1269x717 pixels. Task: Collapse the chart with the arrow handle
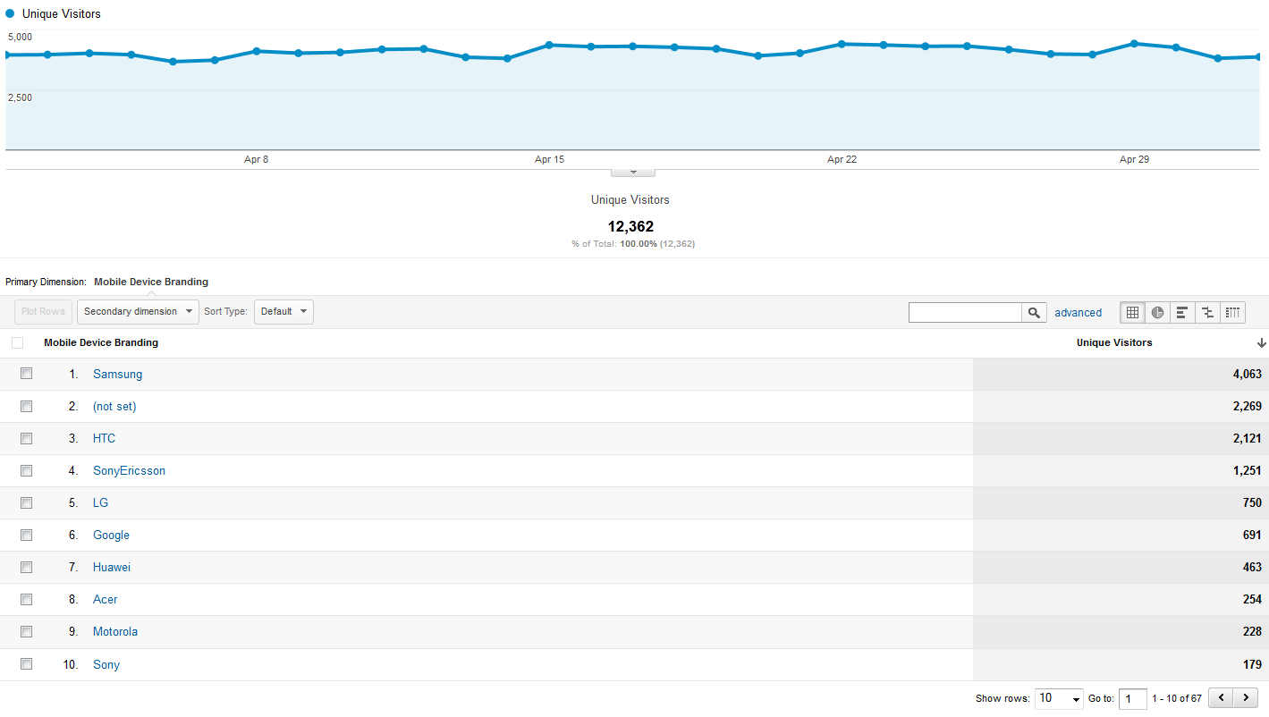[633, 172]
